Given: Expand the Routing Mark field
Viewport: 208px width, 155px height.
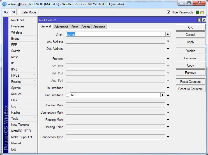Looking at the screenshot, I should pyautogui.click(x=168, y=119).
